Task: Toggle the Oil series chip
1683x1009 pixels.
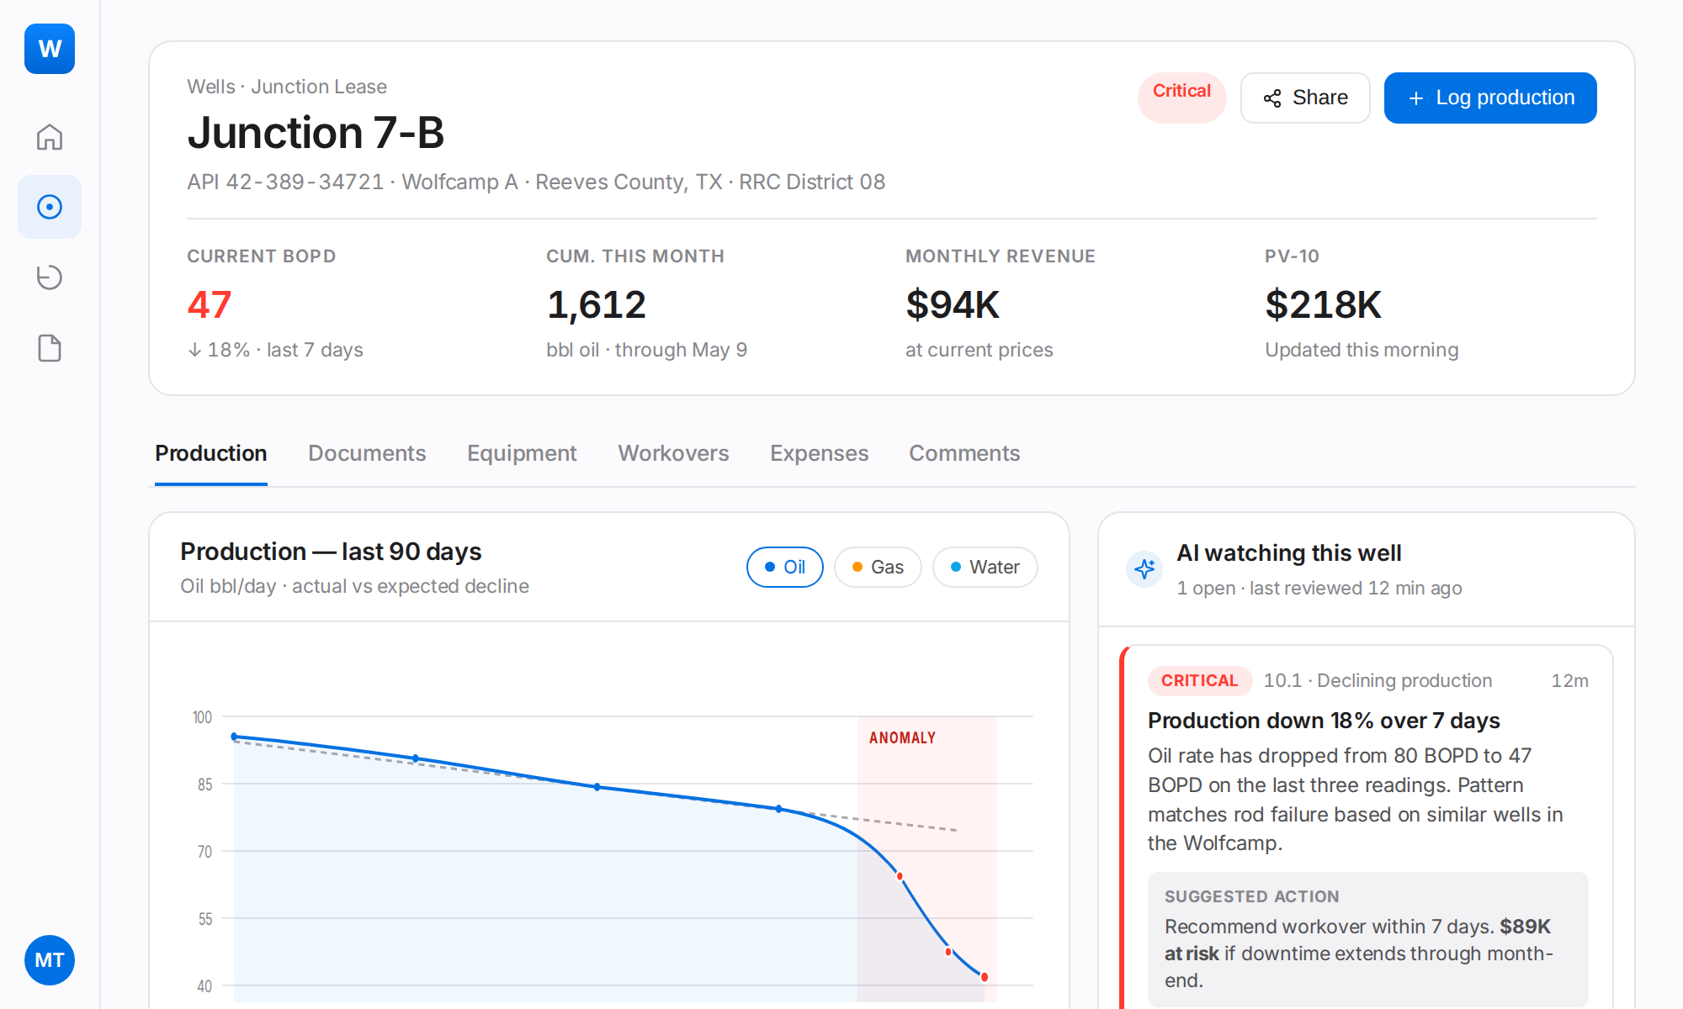Action: [x=784, y=568]
